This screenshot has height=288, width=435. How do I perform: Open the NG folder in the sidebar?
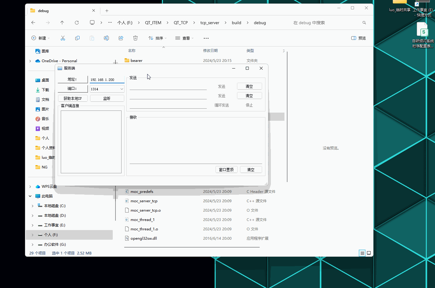[41, 167]
